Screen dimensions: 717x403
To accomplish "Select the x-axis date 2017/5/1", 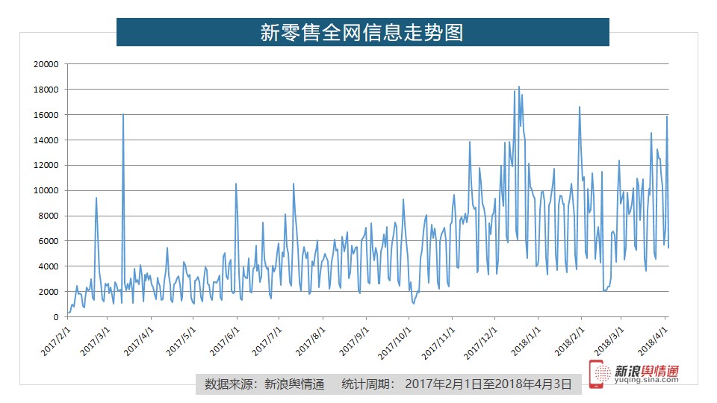I will click(181, 341).
